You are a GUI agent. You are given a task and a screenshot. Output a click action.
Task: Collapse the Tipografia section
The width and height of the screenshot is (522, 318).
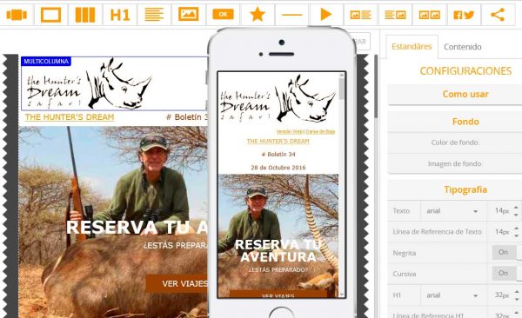(465, 189)
